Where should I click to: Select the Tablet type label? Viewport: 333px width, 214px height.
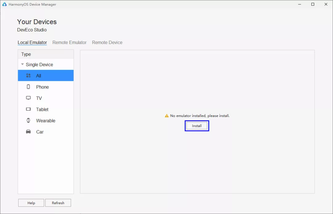pos(42,109)
